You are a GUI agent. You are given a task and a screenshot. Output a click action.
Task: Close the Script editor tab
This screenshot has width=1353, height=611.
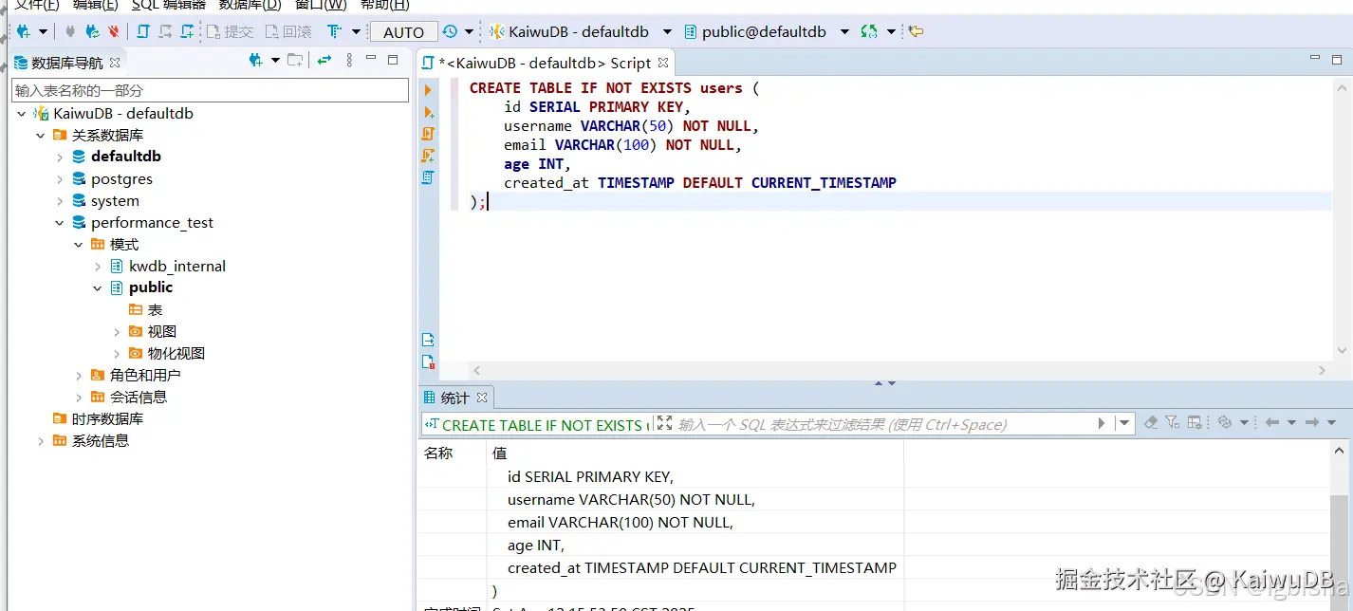[663, 63]
